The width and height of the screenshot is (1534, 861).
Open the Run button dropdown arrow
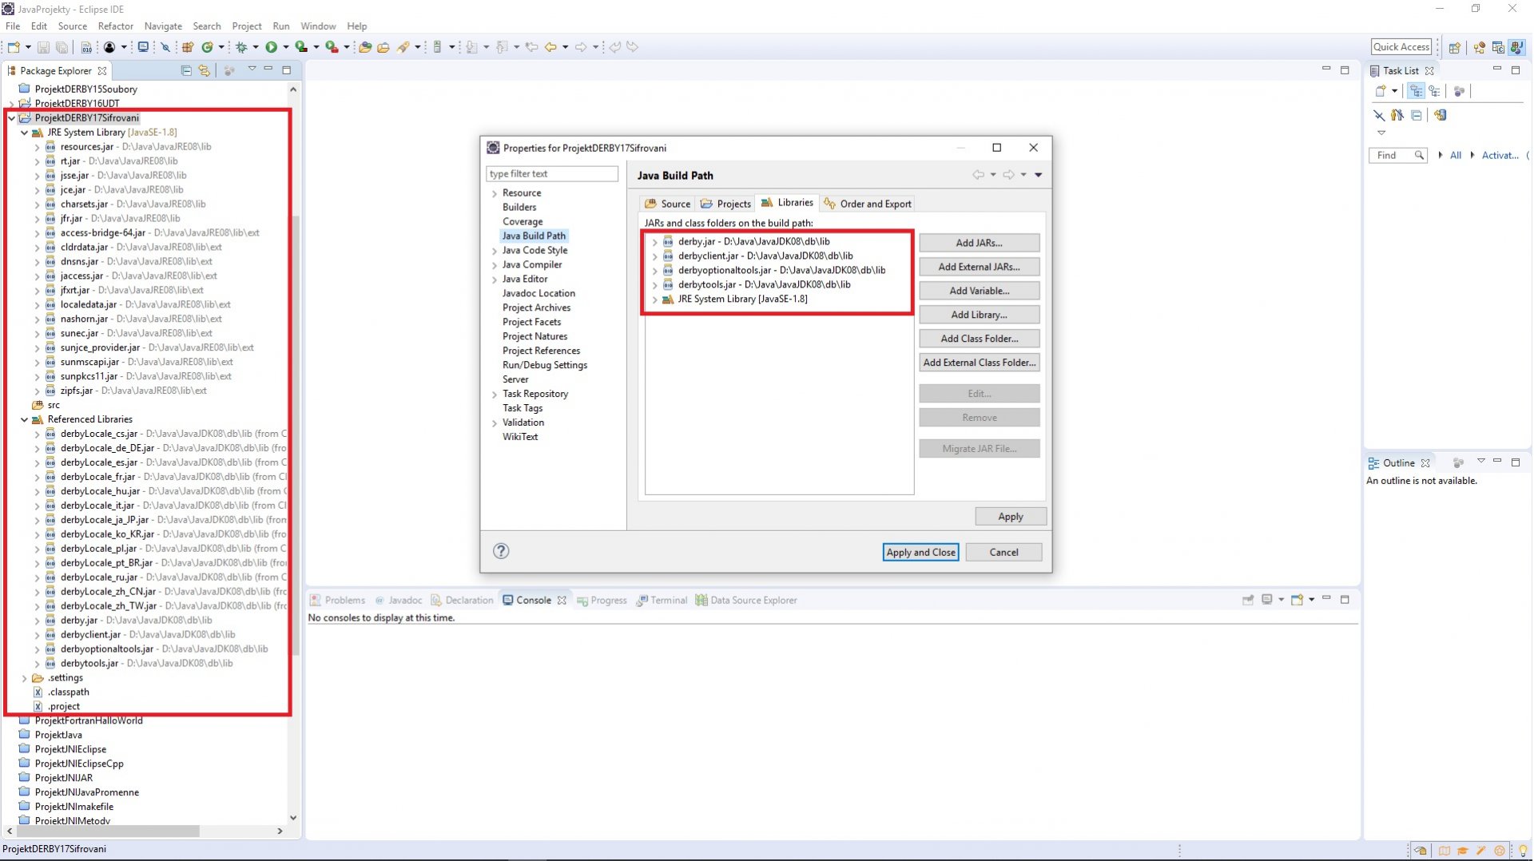[x=285, y=47]
